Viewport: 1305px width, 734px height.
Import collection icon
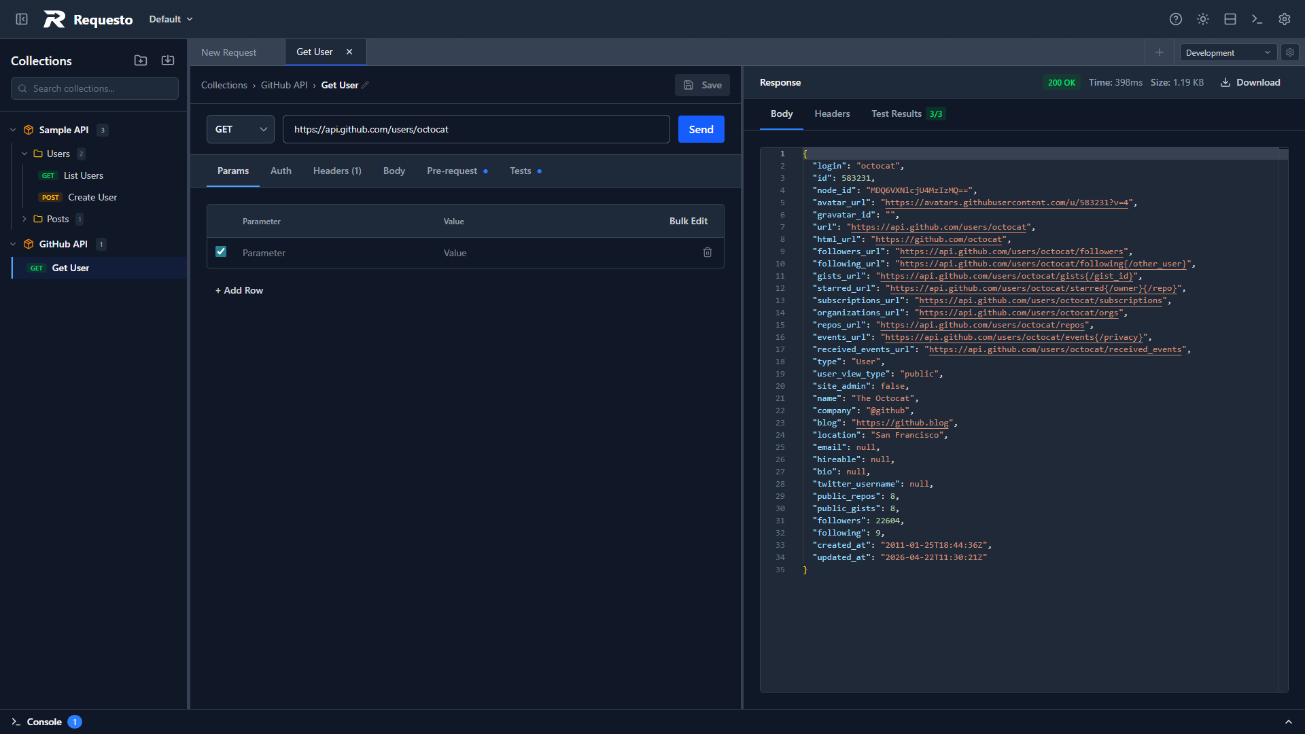point(168,60)
